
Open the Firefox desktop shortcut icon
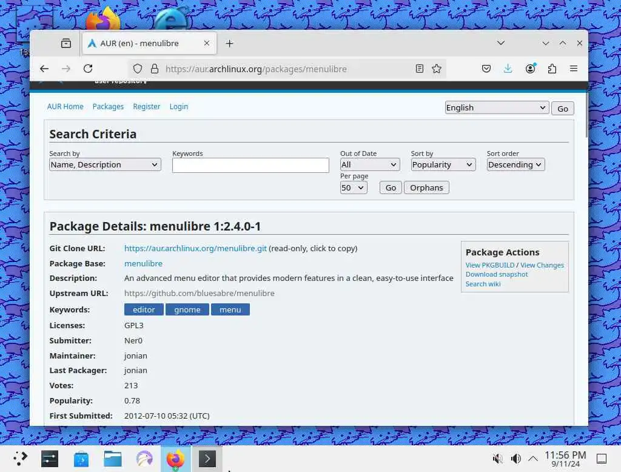click(103, 19)
